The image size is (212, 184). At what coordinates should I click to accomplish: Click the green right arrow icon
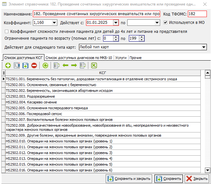pos(74,65)
